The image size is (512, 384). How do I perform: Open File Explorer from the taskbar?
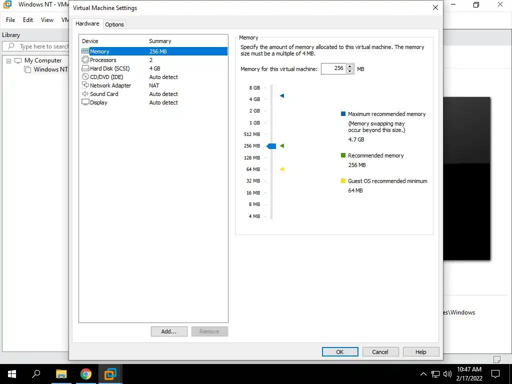pos(61,374)
